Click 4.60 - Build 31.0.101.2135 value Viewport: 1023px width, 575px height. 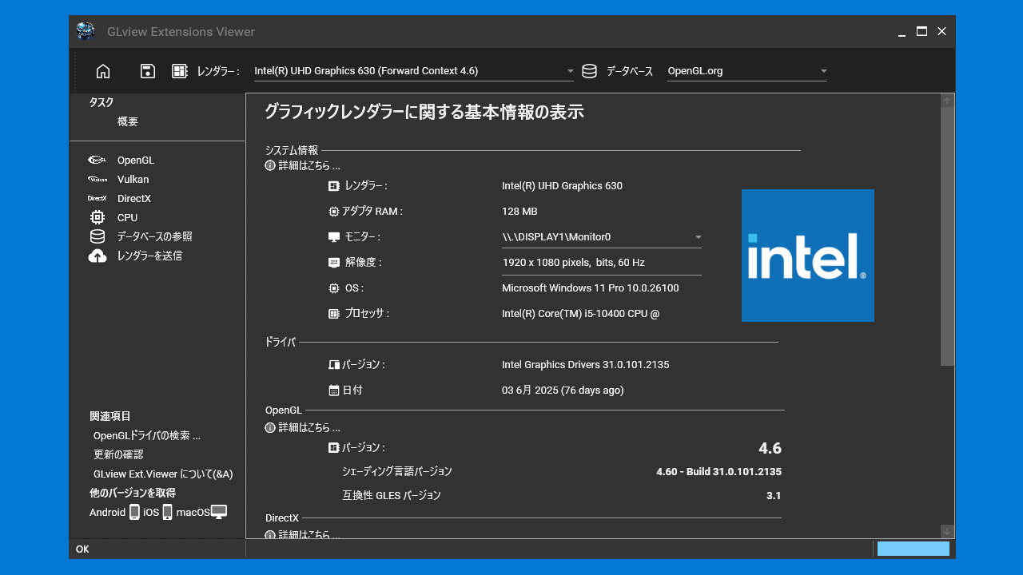tap(718, 471)
